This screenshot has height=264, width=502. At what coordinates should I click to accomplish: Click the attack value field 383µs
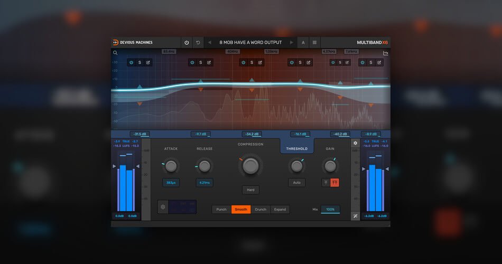coord(171,183)
